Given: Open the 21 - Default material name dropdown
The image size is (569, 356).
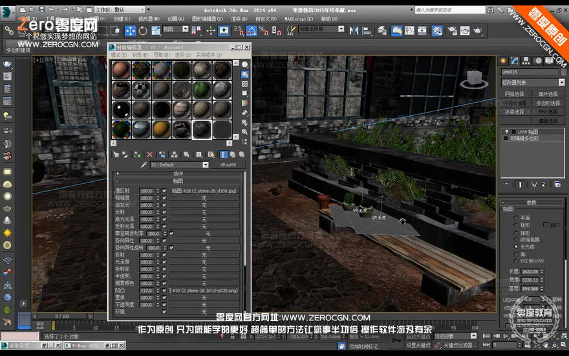Looking at the screenshot, I should [179, 165].
